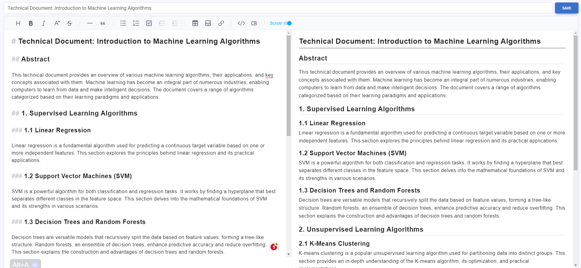Insert inline code
Screen dimensions: 581x268
coord(241,23)
